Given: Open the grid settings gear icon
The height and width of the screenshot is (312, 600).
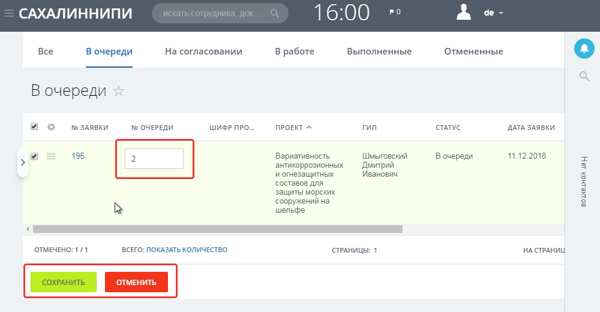Looking at the screenshot, I should point(51,127).
